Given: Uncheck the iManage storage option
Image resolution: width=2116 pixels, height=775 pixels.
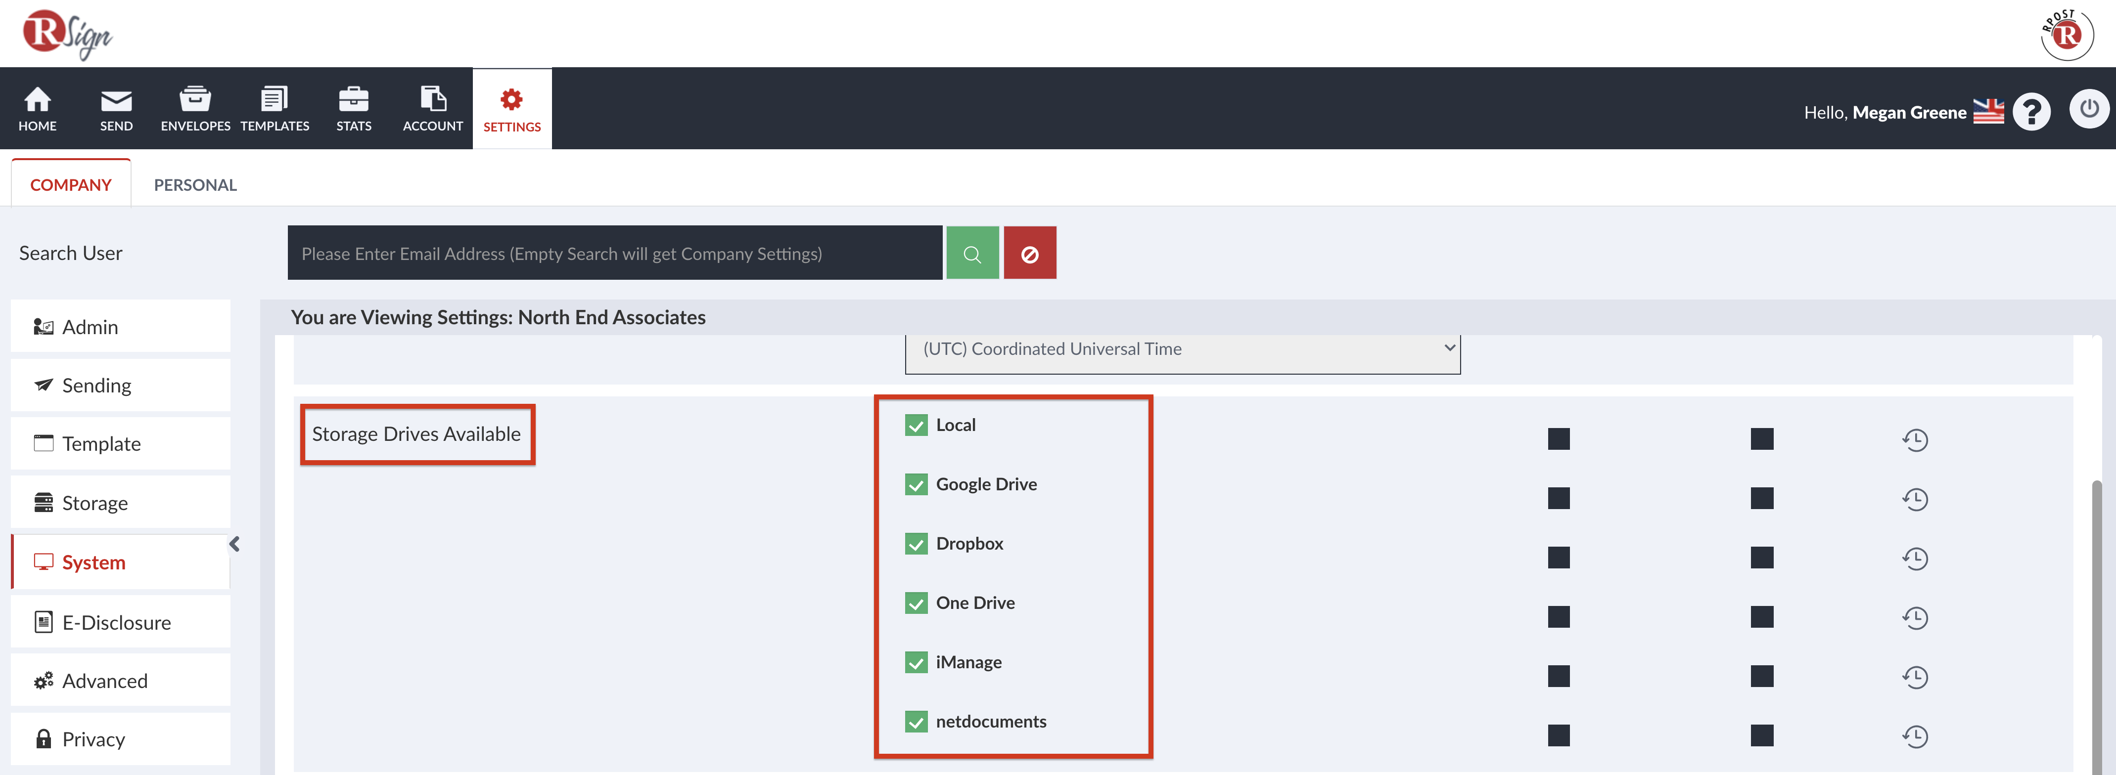Looking at the screenshot, I should pyautogui.click(x=916, y=662).
